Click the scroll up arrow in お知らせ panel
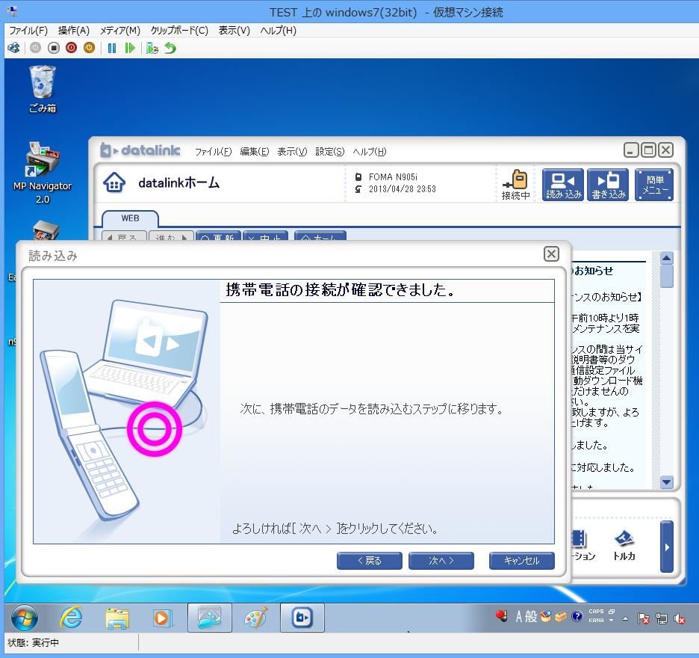The width and height of the screenshot is (699, 658). pyautogui.click(x=667, y=258)
